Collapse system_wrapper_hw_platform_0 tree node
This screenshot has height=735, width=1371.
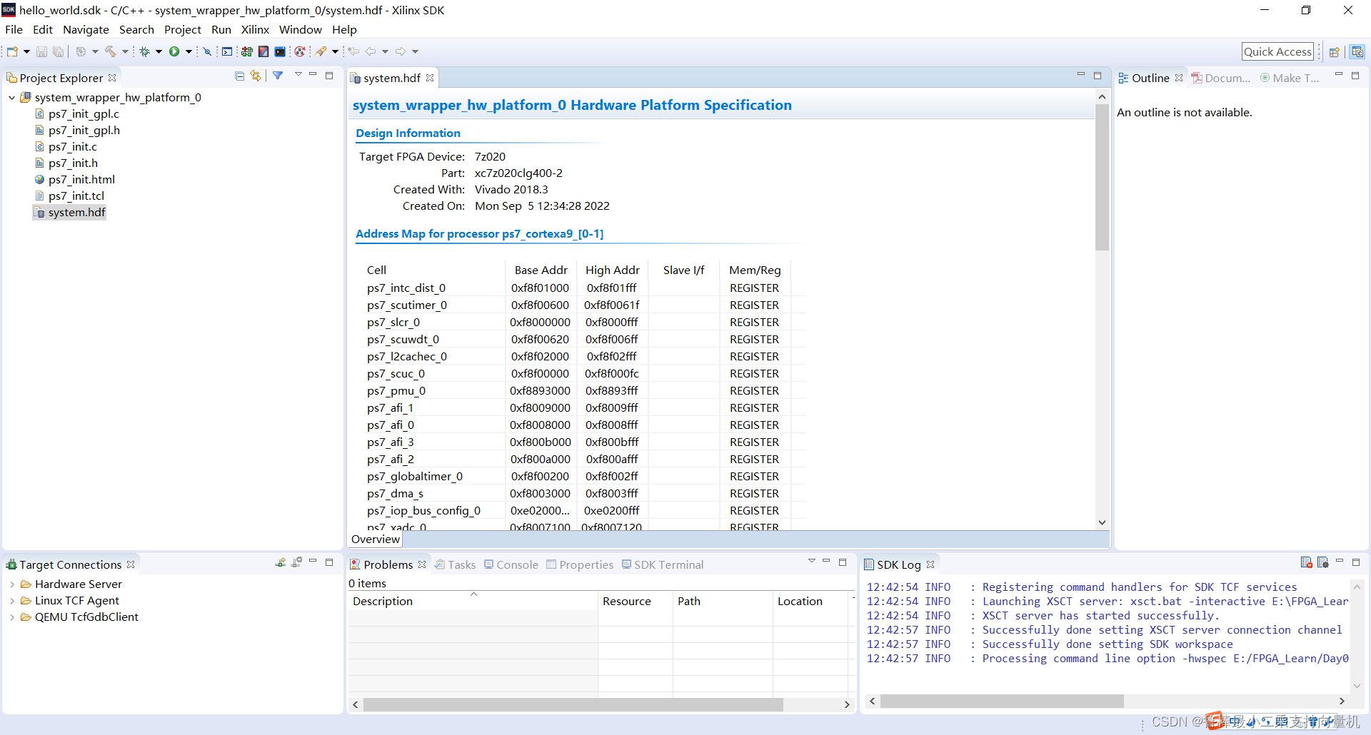(12, 98)
